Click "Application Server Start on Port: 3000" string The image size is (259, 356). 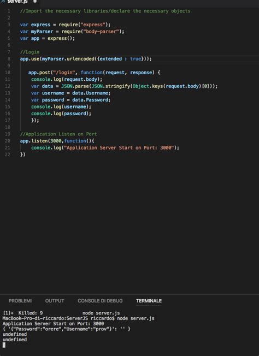point(119,147)
